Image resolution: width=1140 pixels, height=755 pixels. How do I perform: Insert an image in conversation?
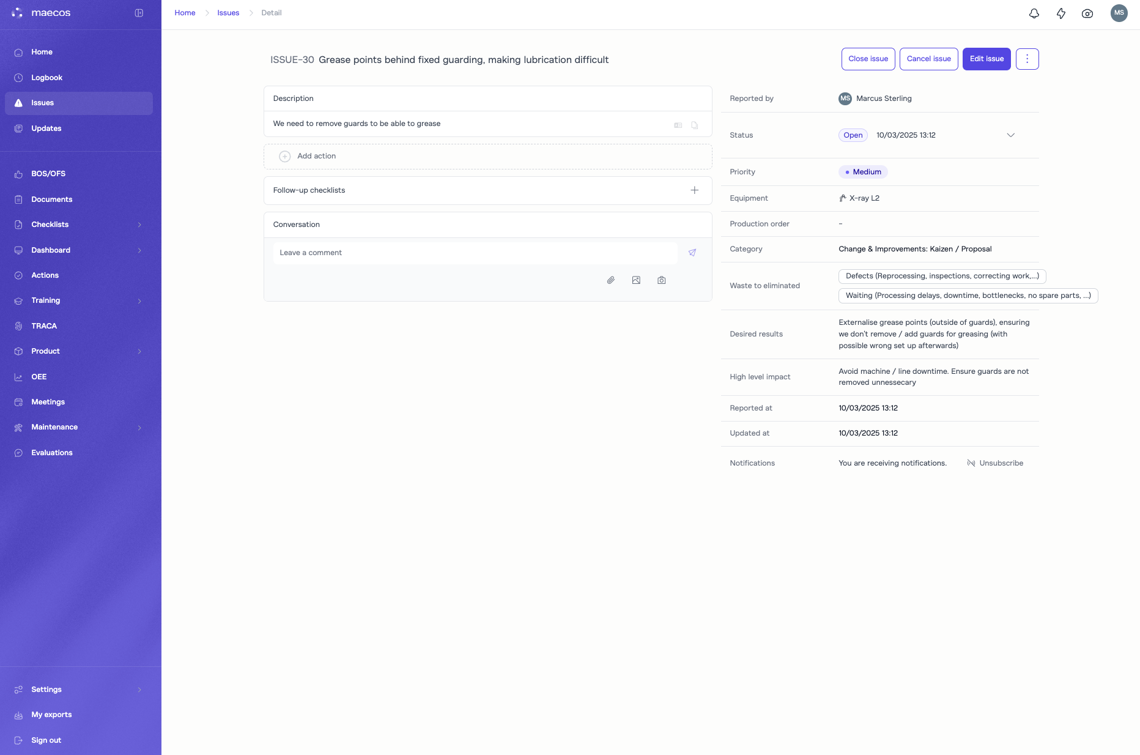(x=636, y=280)
